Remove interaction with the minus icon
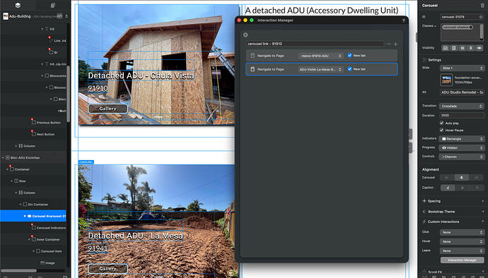Viewport: 488px width, 278px height. pyautogui.click(x=389, y=44)
